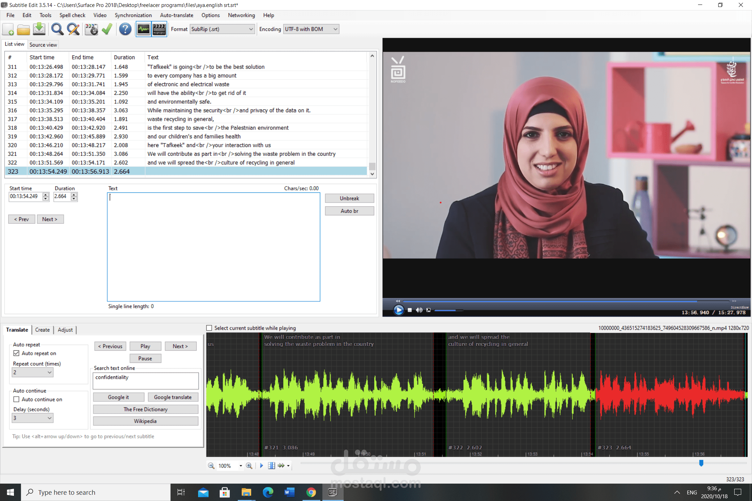Click the Replace magnifier-pencil icon
The width and height of the screenshot is (752, 501).
[73, 29]
